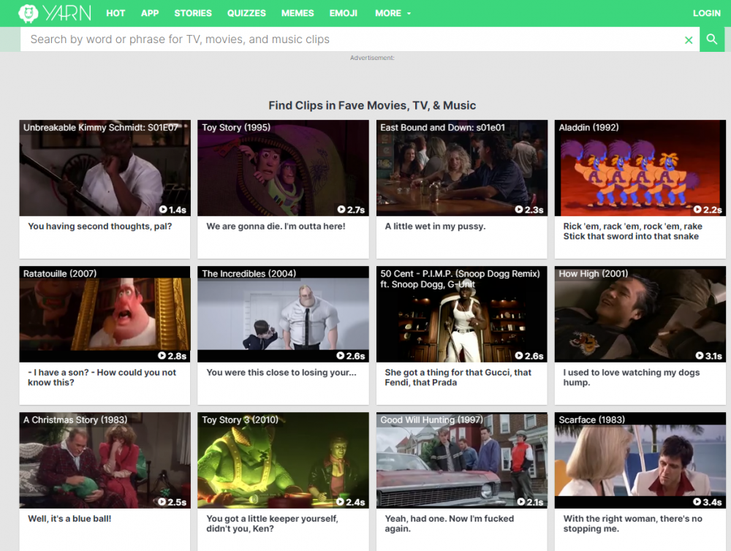Click play icon on Toy Story 2.7s clip
Image resolution: width=731 pixels, height=551 pixels.
341,209
